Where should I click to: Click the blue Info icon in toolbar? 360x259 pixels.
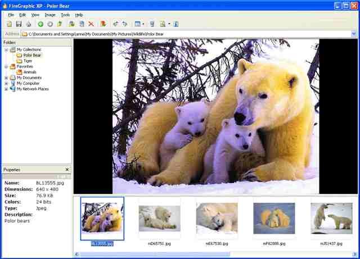pyautogui.click(x=176, y=24)
